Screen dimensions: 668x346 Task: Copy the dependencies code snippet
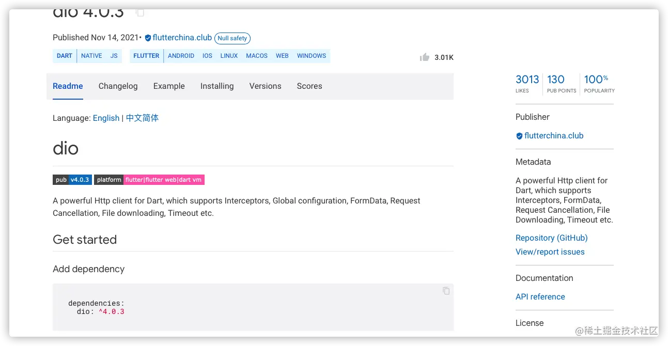(x=446, y=291)
